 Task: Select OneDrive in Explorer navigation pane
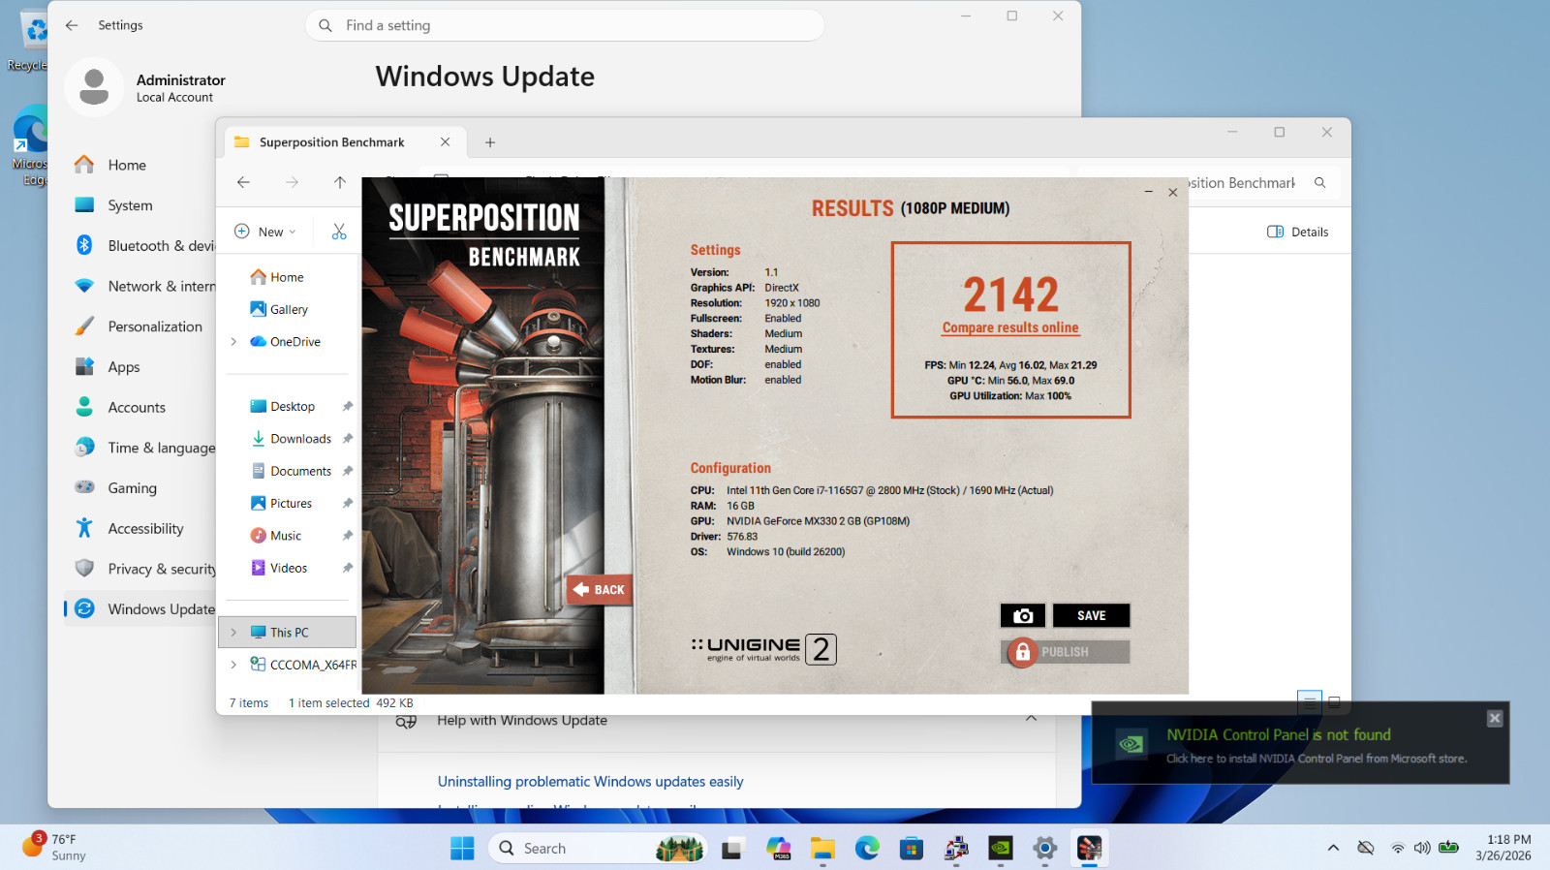(294, 341)
